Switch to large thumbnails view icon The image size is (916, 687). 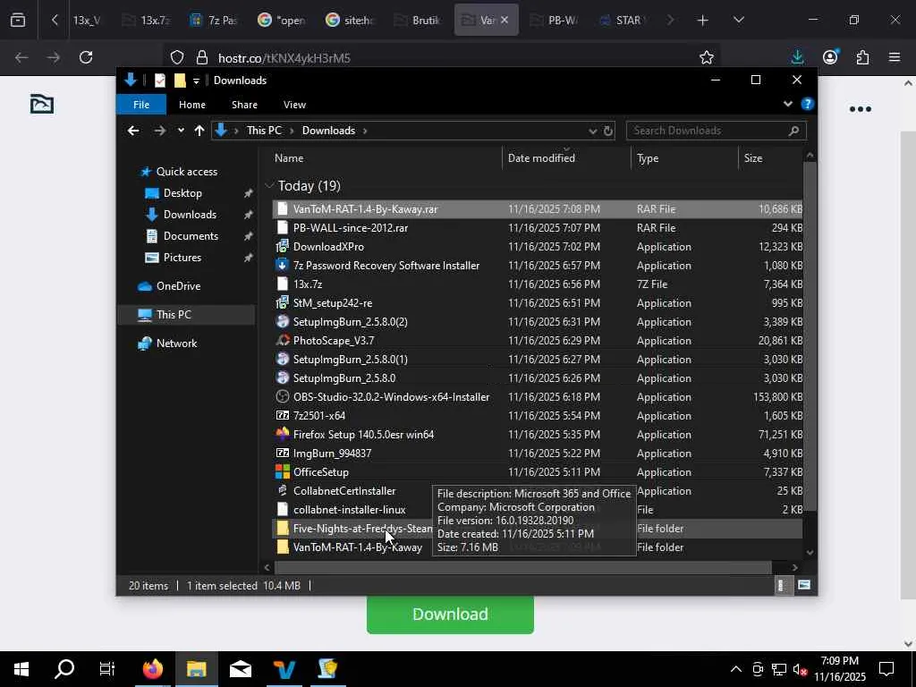[804, 585]
